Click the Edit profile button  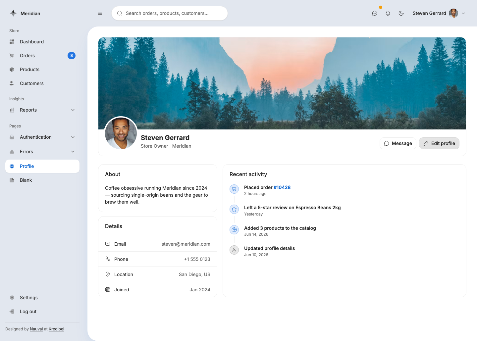(x=439, y=143)
